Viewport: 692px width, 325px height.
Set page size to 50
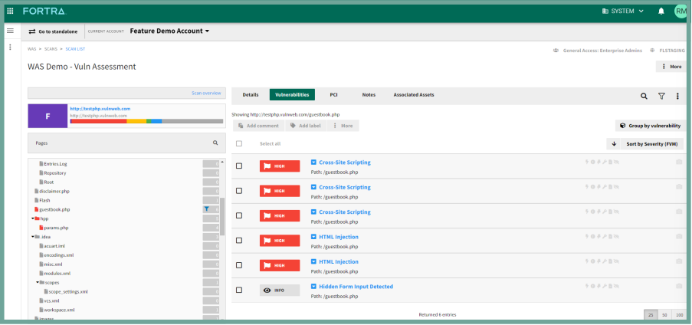tap(664, 315)
